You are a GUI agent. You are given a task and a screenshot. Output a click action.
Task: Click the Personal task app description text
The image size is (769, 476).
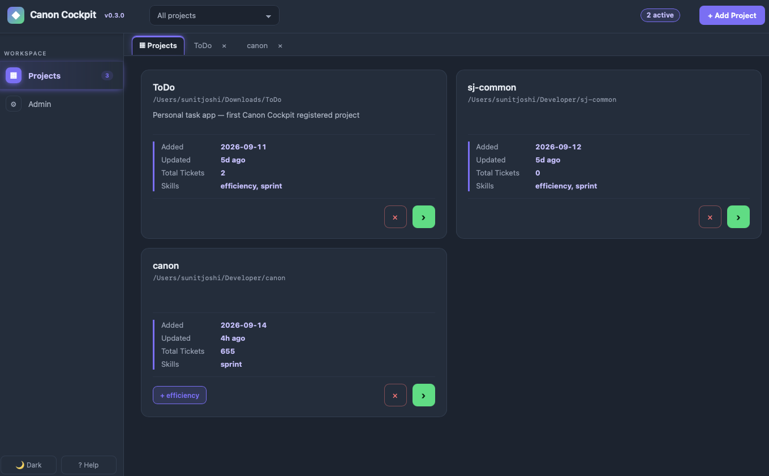(x=256, y=115)
